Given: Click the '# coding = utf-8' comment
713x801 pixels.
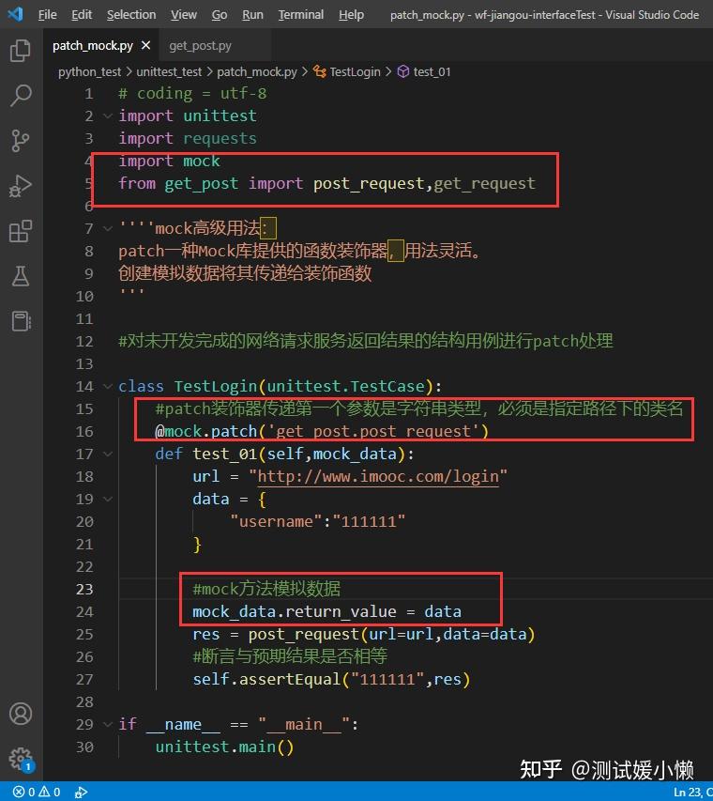Looking at the screenshot, I should click(x=192, y=94).
